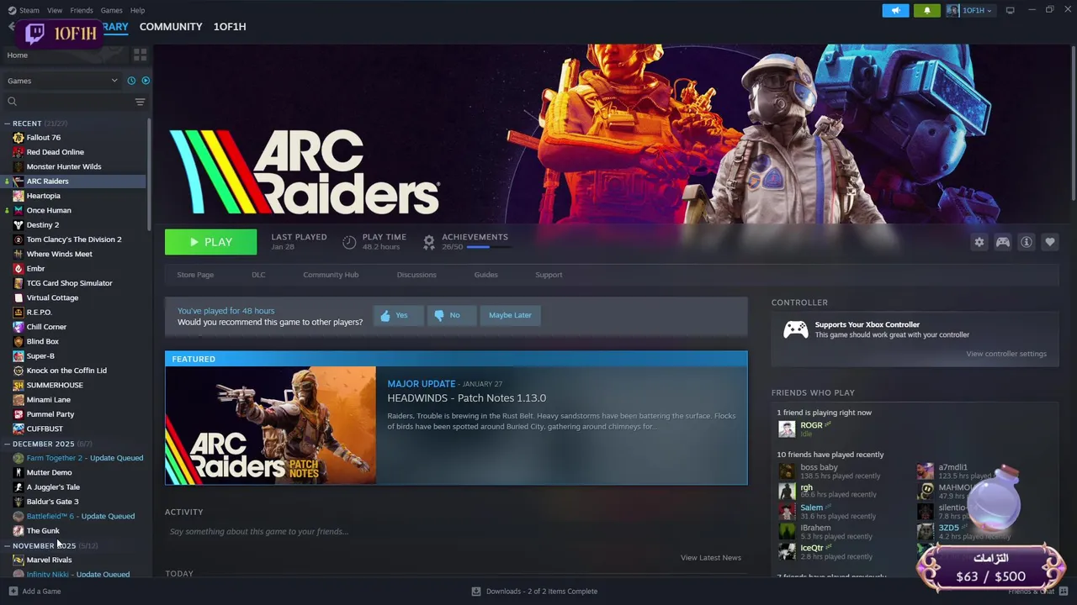Image resolution: width=1077 pixels, height=605 pixels.
Task: Click the ARC Raiders patch notes thumbnail
Action: click(271, 425)
